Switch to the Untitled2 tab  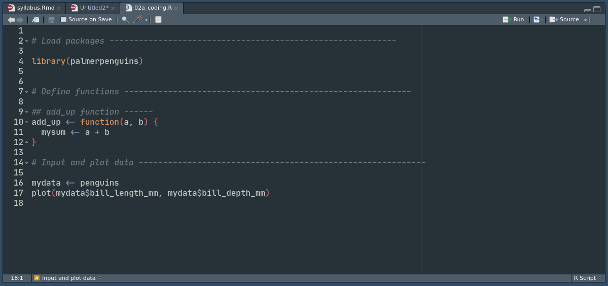pos(94,8)
